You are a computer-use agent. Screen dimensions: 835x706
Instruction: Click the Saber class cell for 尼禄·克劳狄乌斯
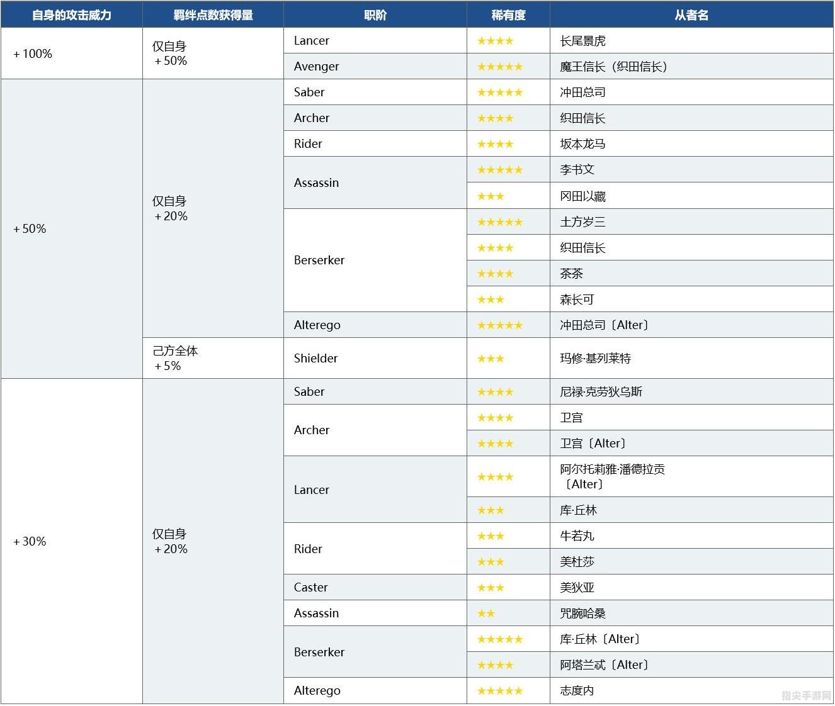coord(375,391)
